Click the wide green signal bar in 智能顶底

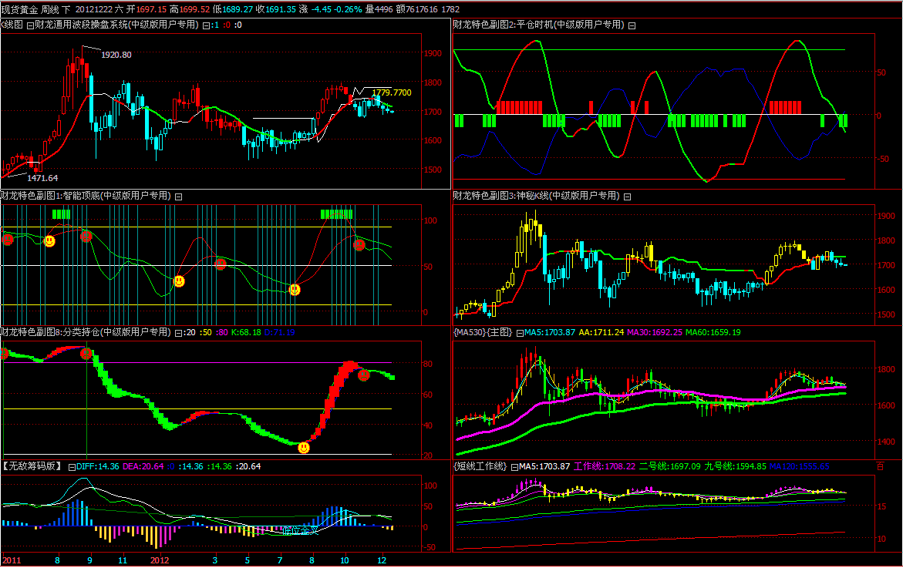tap(337, 213)
